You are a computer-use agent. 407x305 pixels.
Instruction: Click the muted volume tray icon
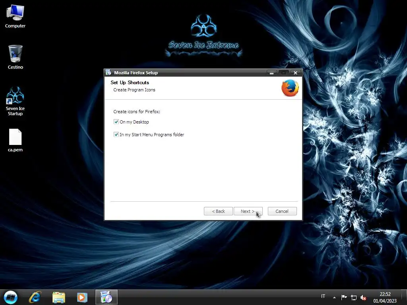click(x=363, y=297)
